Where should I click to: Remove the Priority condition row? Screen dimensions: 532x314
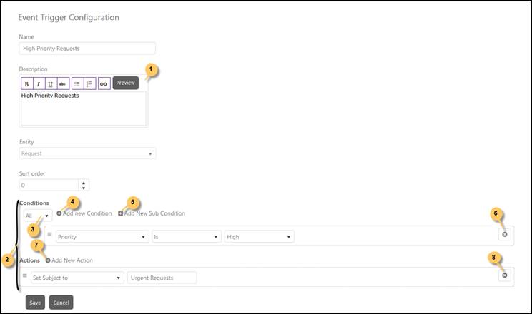(x=504, y=234)
